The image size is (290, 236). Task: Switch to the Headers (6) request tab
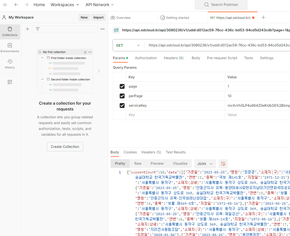point(174,58)
